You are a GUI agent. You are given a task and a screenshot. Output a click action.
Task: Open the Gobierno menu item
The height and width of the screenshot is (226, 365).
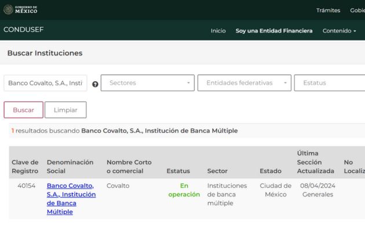click(357, 10)
